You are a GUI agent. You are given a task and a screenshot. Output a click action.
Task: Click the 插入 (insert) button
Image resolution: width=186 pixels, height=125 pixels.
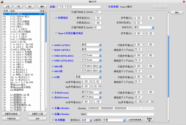[30, 6]
